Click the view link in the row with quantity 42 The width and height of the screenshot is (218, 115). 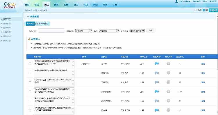pyautogui.click(x=203, y=101)
